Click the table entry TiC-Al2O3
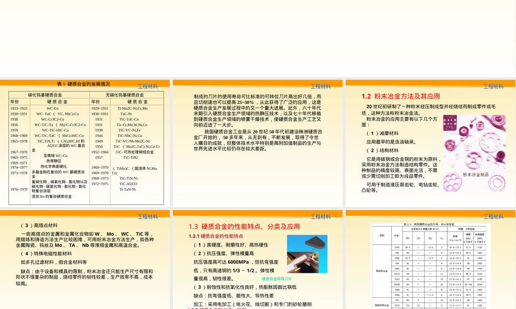 click(x=128, y=184)
